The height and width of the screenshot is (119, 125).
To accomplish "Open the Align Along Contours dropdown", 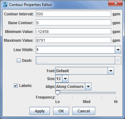I will [x=88, y=87].
